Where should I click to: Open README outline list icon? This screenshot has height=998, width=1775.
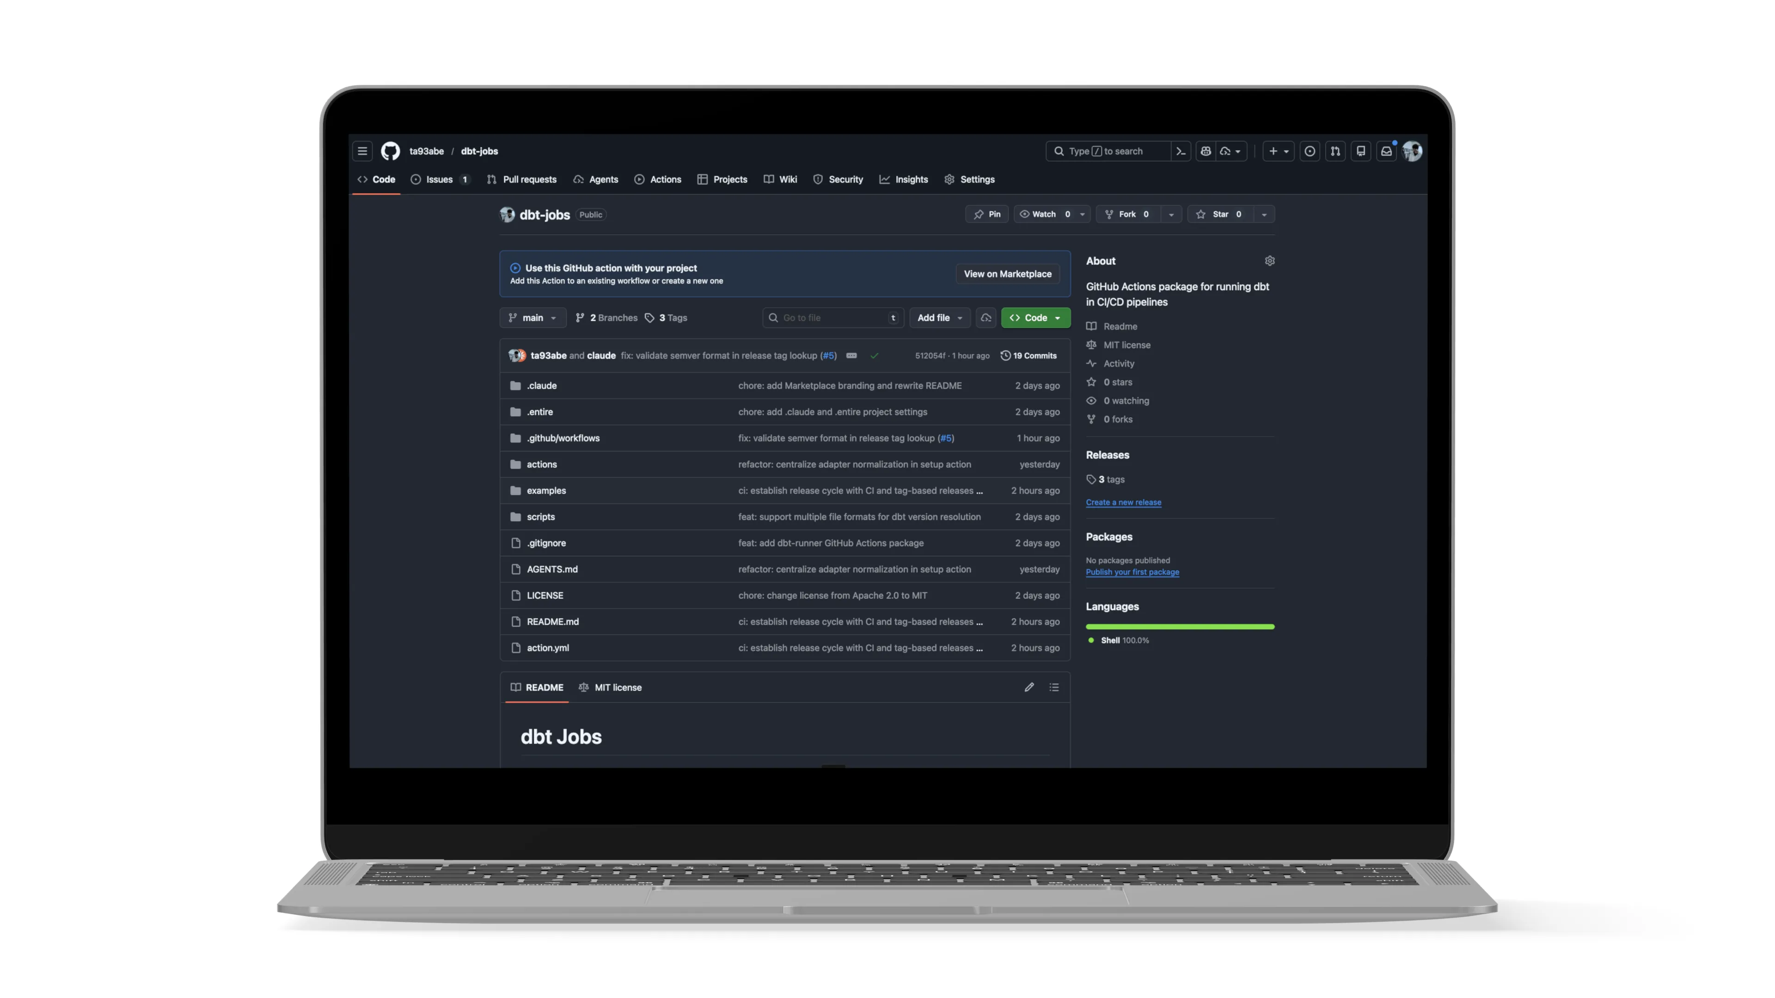(1054, 688)
